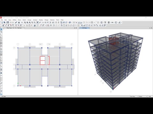The width and height of the screenshot is (153, 114).
Task: Open the Global coordinate system dropdown
Action: point(143,97)
